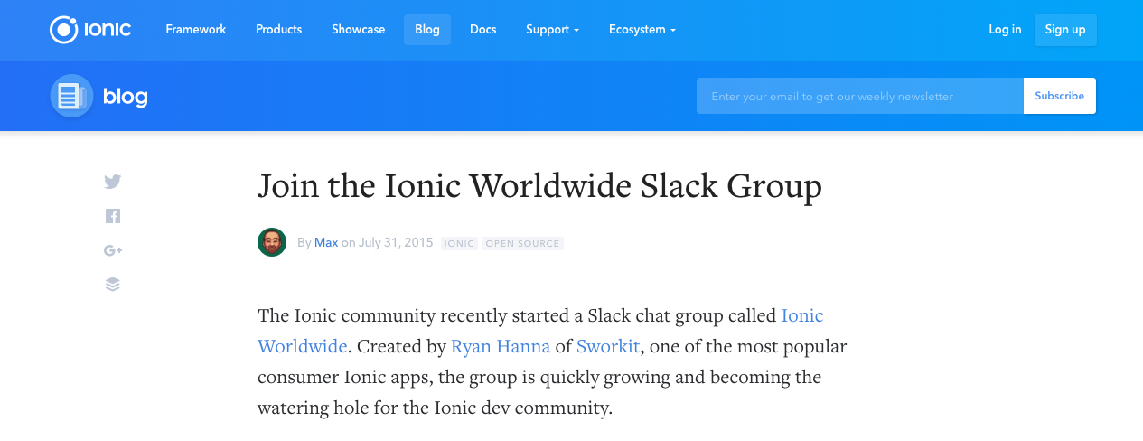Click the Subscribe newsletter button

(x=1059, y=96)
